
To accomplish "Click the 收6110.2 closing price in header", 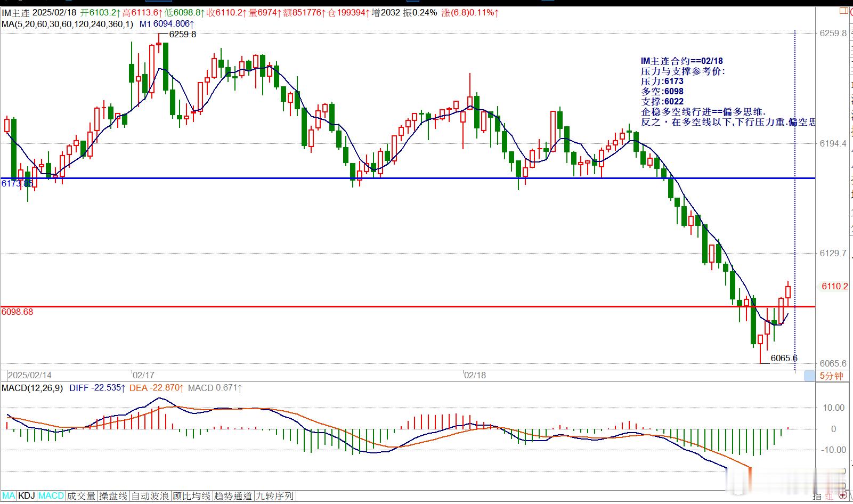I will [x=226, y=12].
